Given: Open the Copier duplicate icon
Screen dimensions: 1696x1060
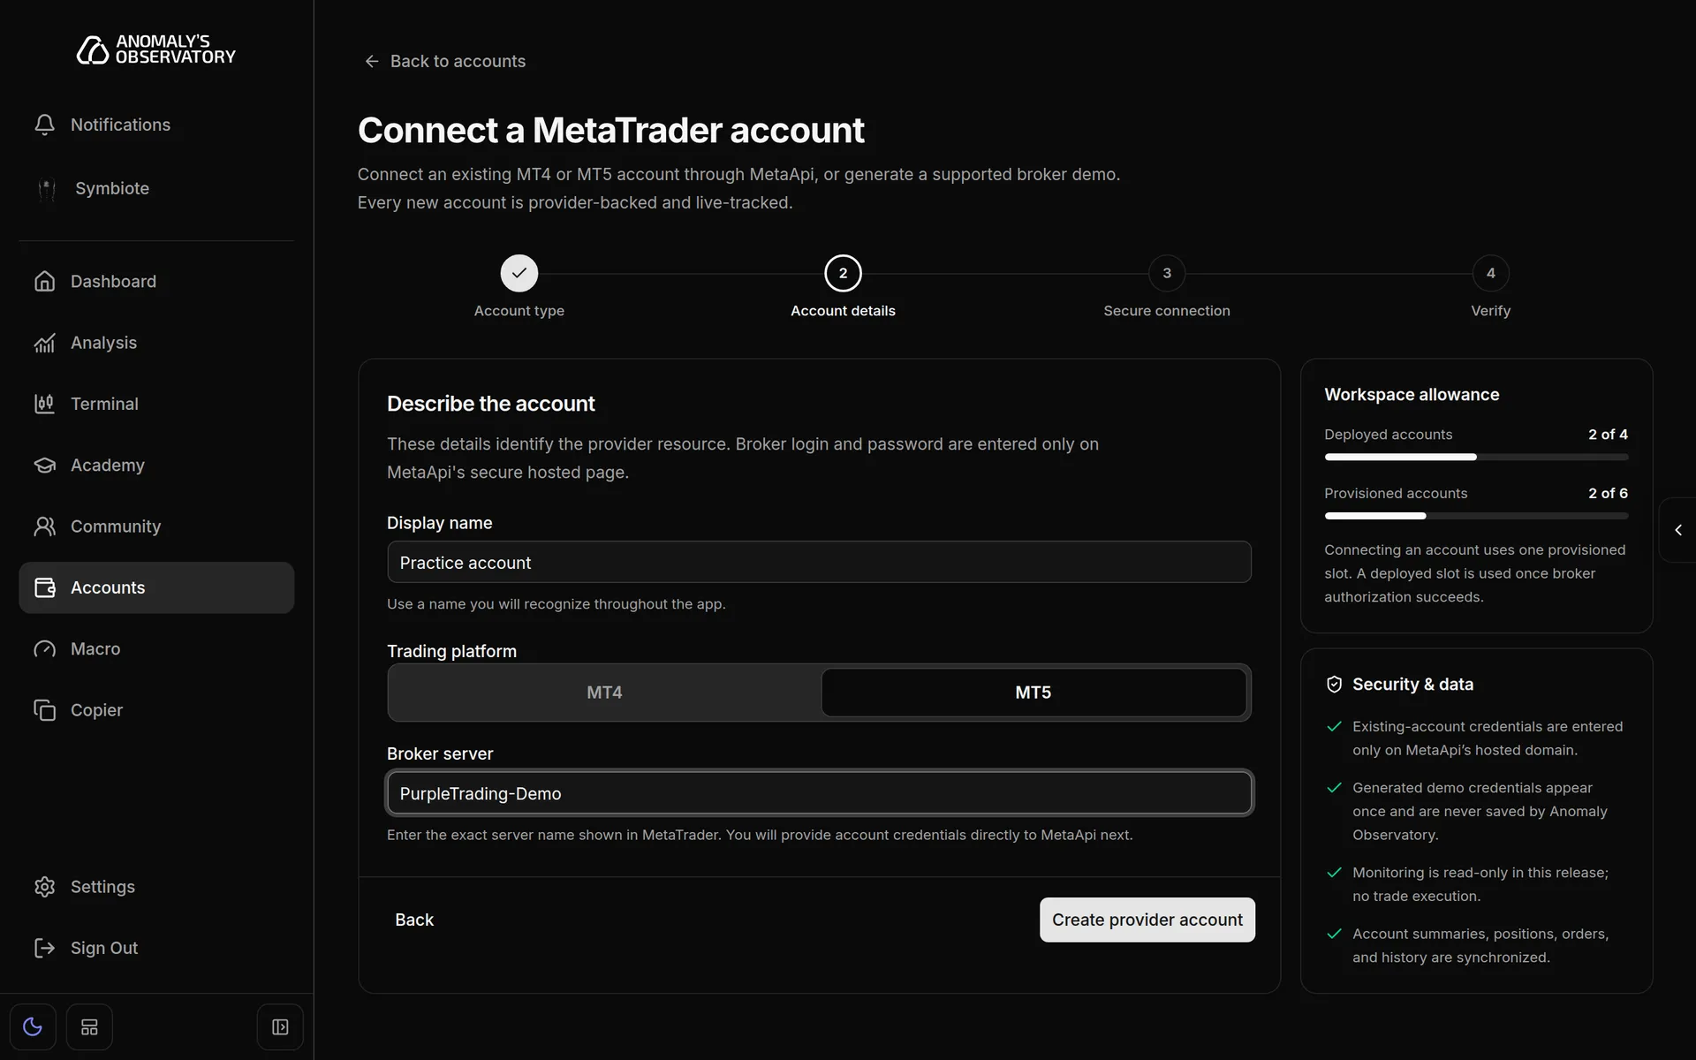Looking at the screenshot, I should click(45, 710).
